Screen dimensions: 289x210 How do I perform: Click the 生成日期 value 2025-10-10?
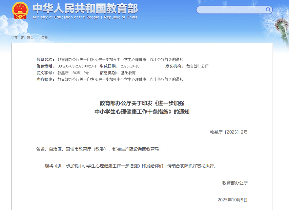point(130,66)
